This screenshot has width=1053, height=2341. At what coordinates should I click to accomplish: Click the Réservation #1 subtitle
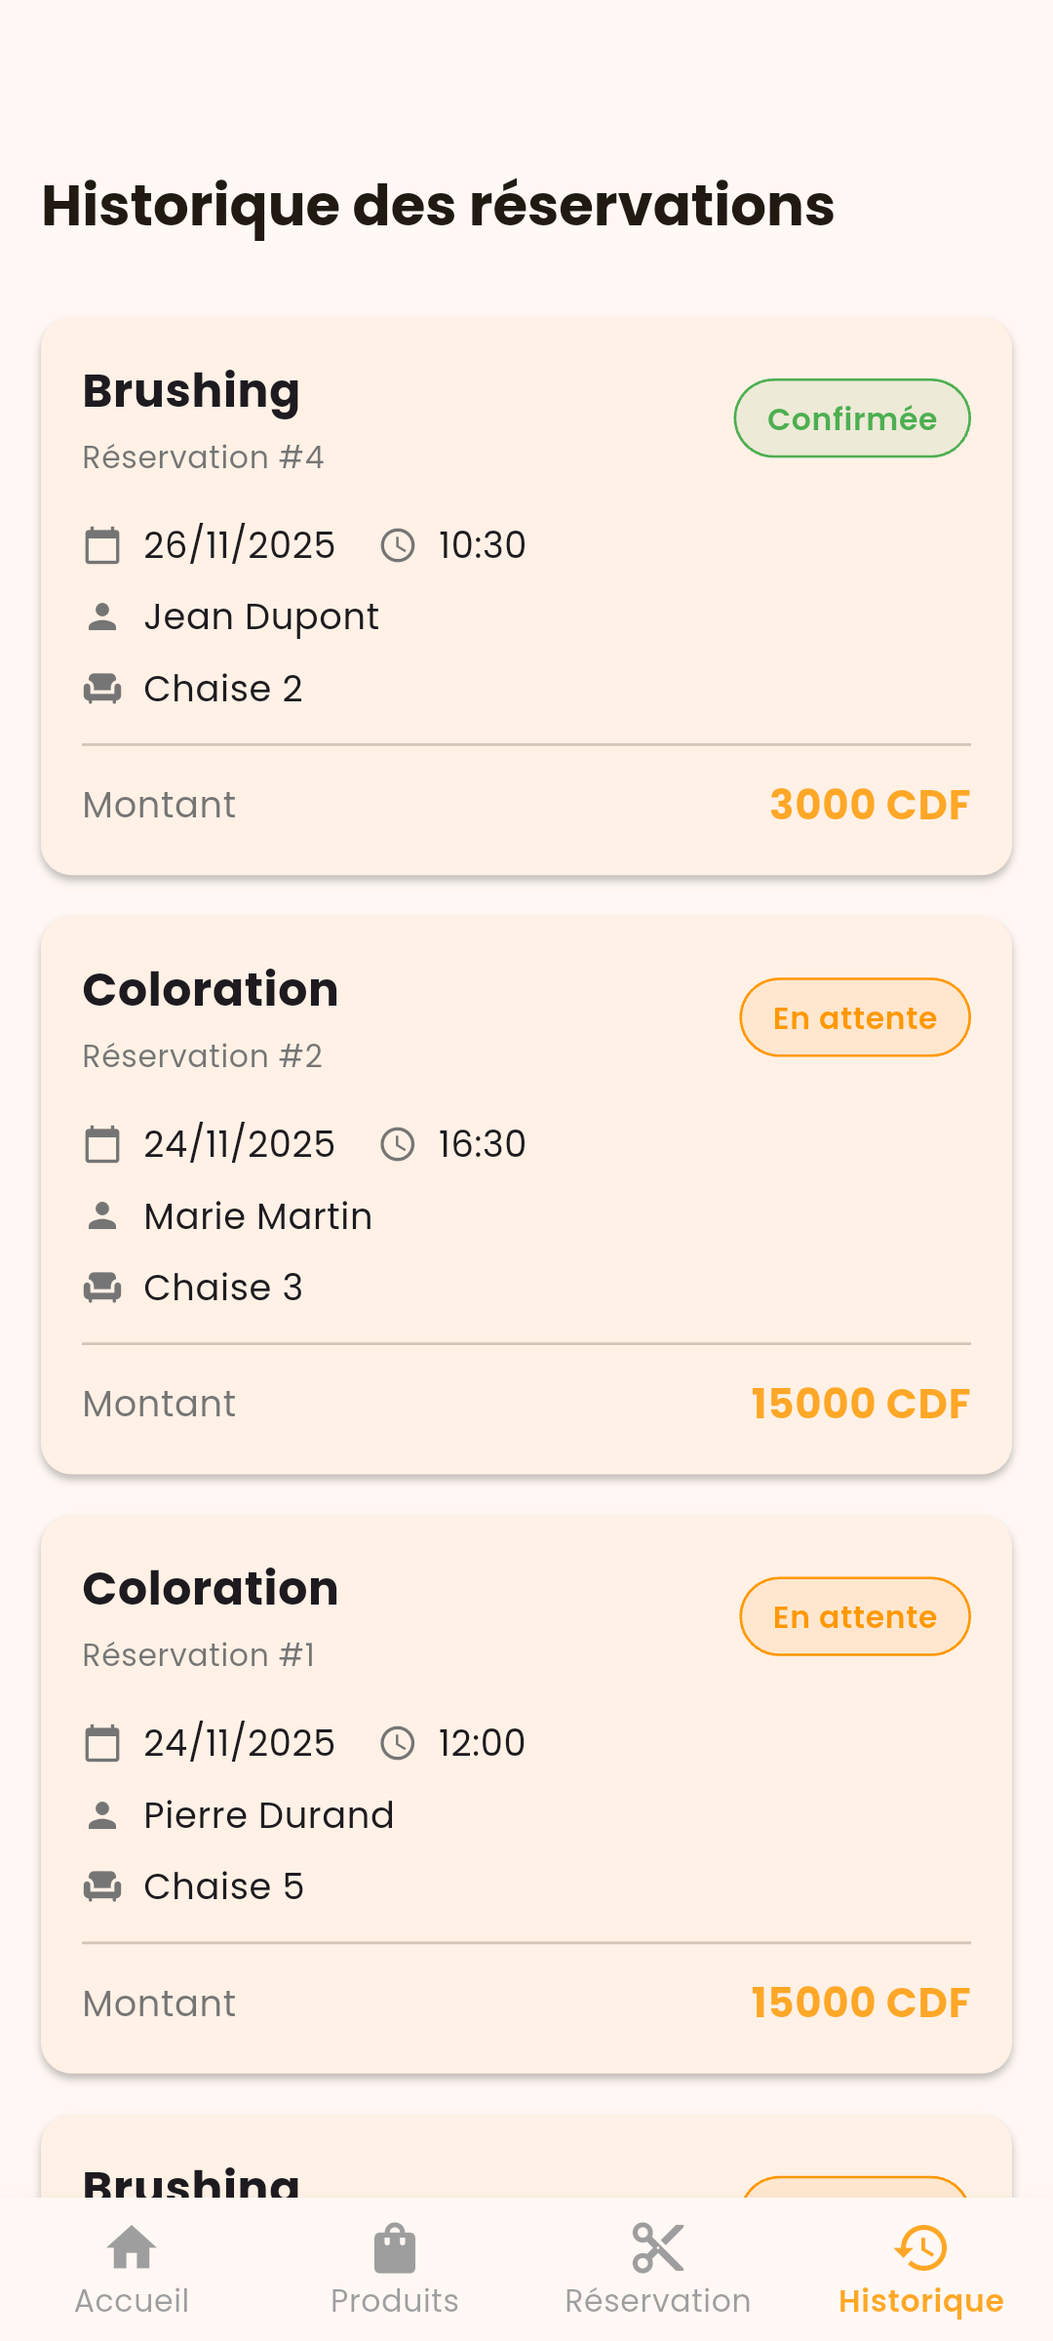[199, 1655]
